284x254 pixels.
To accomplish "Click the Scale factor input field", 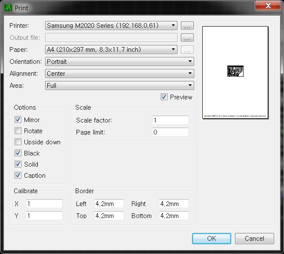I will 171,120.
